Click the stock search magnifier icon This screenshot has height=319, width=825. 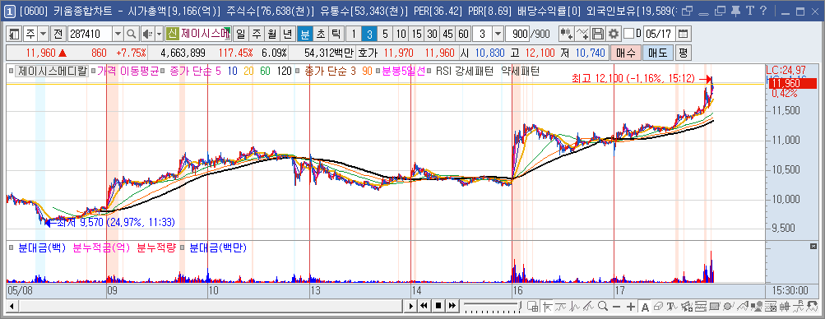coord(132,35)
